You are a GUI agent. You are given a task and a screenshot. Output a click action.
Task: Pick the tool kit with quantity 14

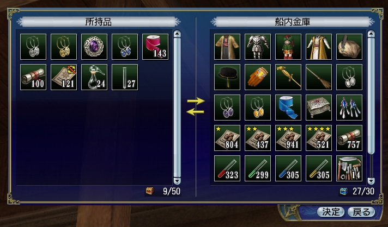pyautogui.click(x=349, y=168)
